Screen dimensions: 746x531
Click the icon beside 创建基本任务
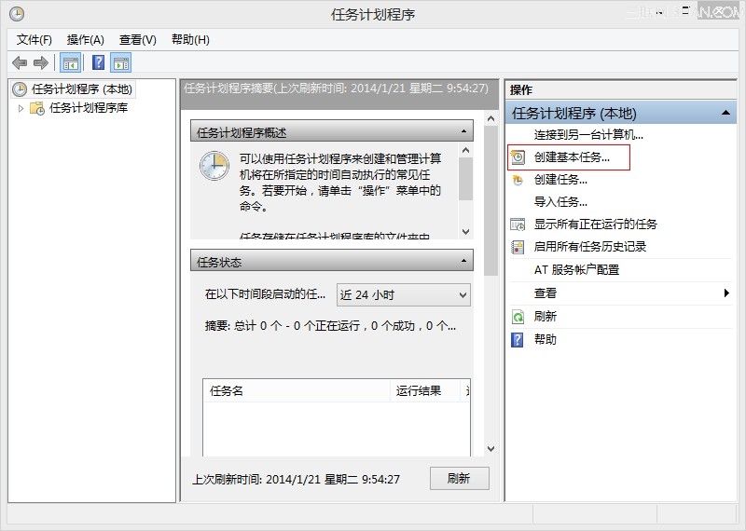click(x=518, y=157)
